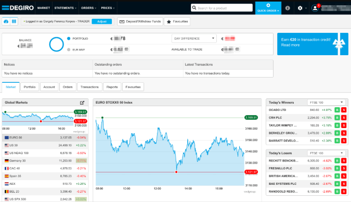Buy BERKELEY GROUP with B button

(x=337, y=133)
